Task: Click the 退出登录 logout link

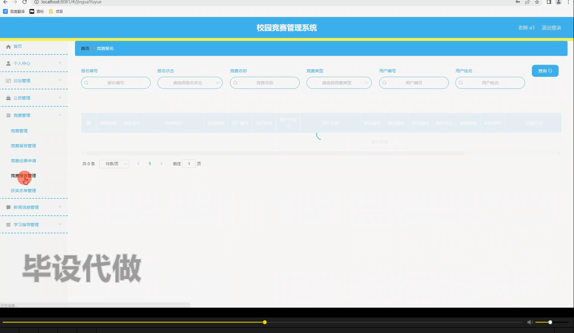Action: (551, 27)
